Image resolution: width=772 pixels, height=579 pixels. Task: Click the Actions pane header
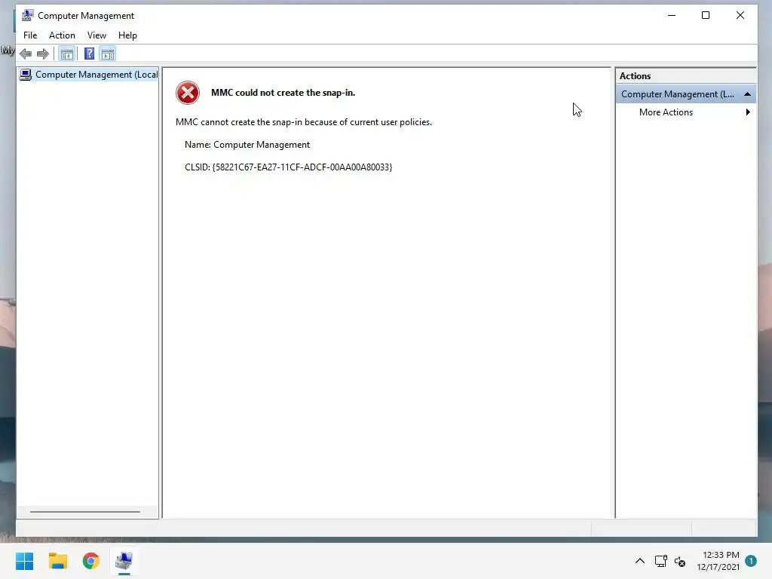pyautogui.click(x=685, y=76)
